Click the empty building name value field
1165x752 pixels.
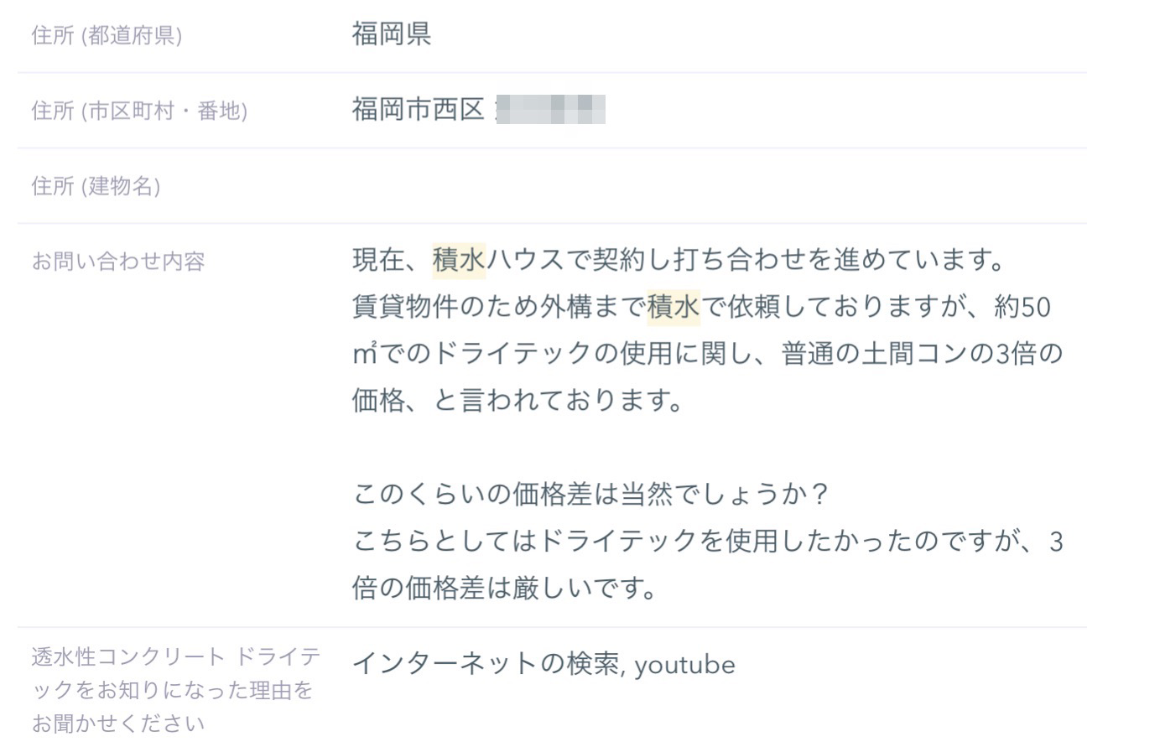click(x=718, y=186)
